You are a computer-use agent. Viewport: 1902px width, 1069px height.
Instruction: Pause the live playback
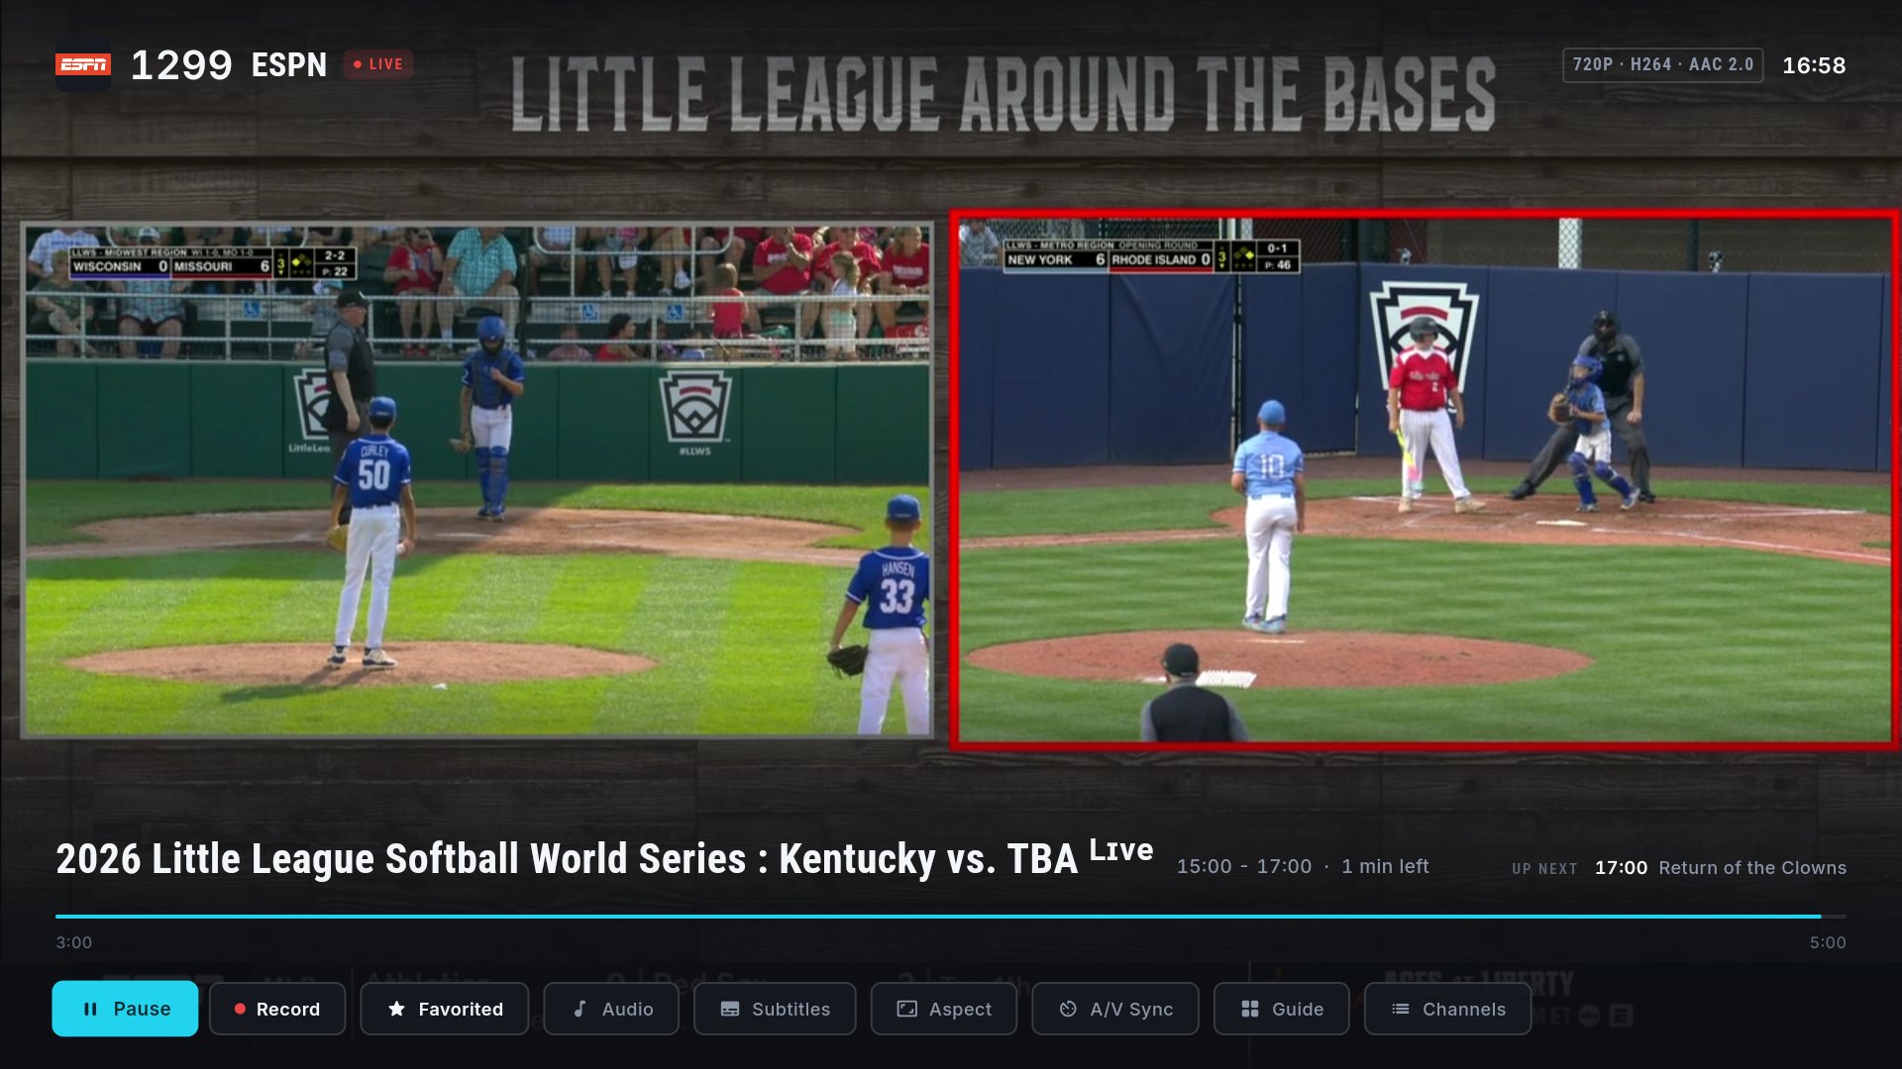(x=125, y=1009)
